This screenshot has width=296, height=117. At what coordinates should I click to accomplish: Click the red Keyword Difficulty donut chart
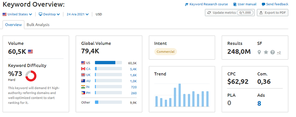[x=31, y=76]
